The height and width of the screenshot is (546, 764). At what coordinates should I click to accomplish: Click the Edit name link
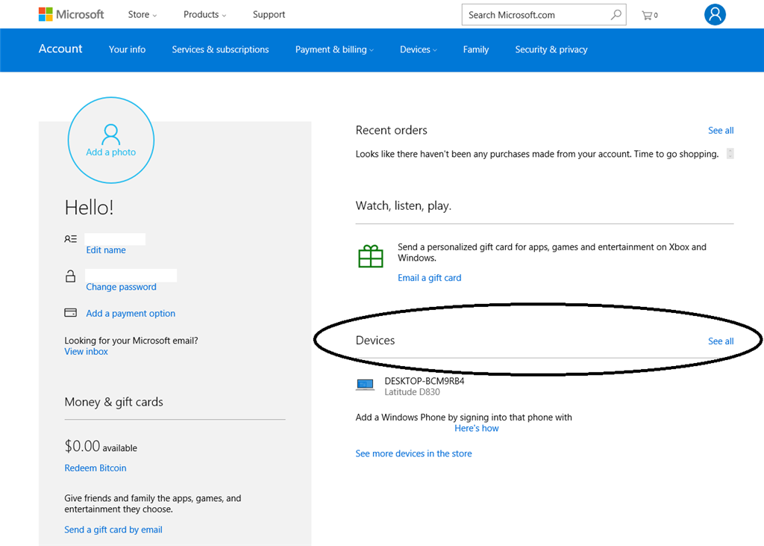pos(106,249)
